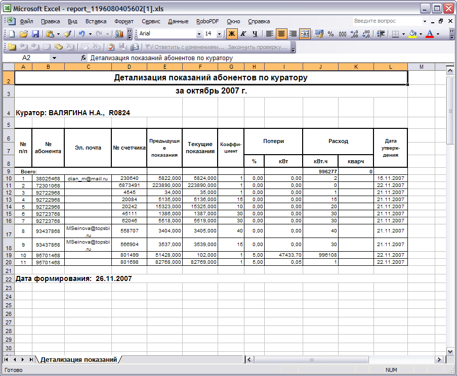Open the borders style dropdown arrow
This screenshot has width=457, height=376.
tap(404, 34)
